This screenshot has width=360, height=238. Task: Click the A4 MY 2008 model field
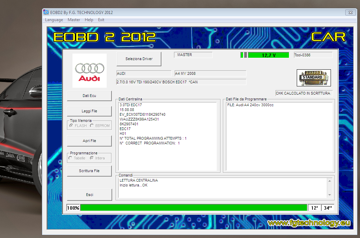(210, 73)
